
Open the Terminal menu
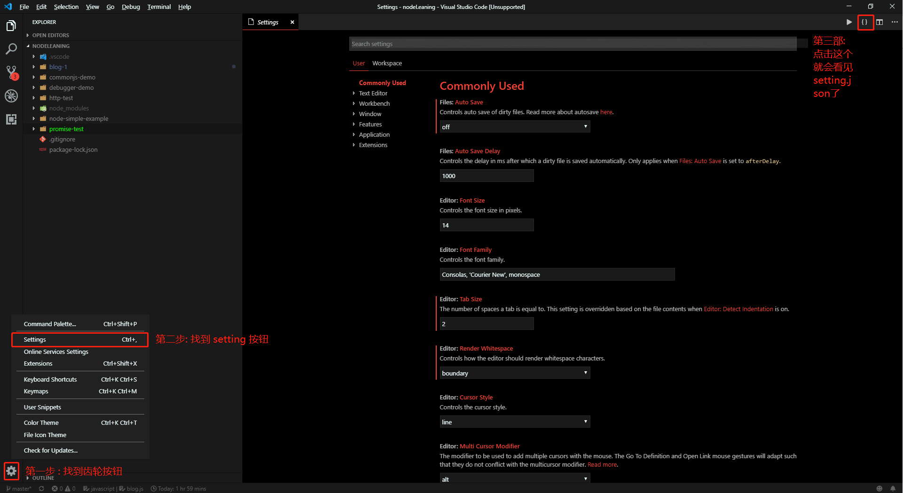(x=159, y=7)
